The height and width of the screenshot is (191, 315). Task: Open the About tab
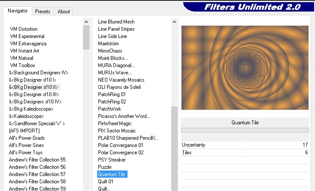point(64,12)
